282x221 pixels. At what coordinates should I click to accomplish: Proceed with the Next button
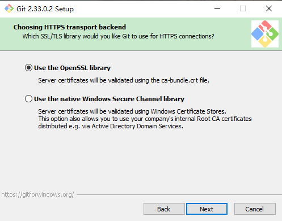(x=207, y=209)
